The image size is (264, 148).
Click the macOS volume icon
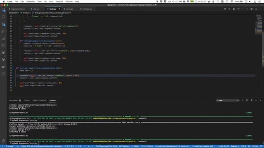coord(250,2)
